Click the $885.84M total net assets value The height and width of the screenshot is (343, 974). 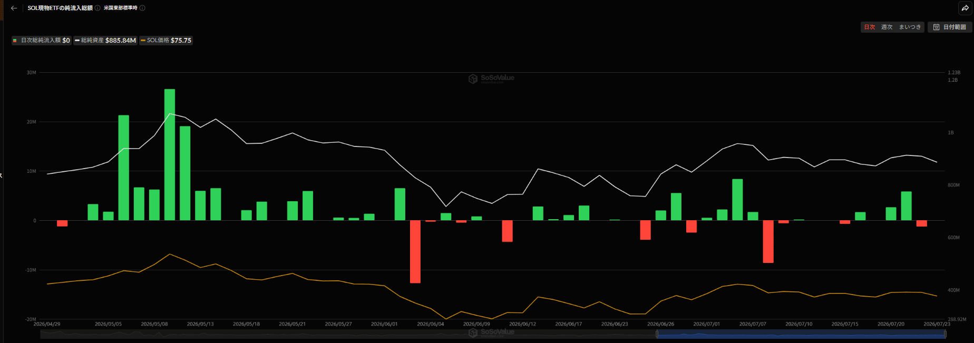pos(121,40)
